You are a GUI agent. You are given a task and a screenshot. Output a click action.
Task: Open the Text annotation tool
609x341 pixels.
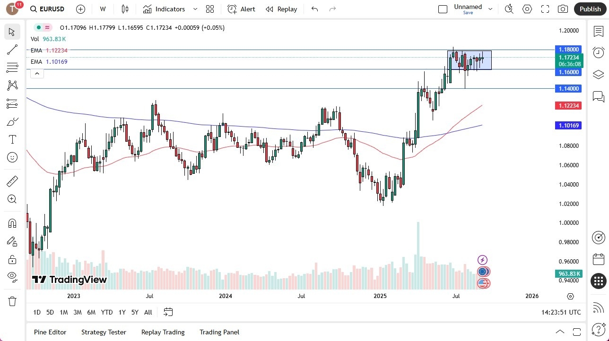[x=12, y=139]
